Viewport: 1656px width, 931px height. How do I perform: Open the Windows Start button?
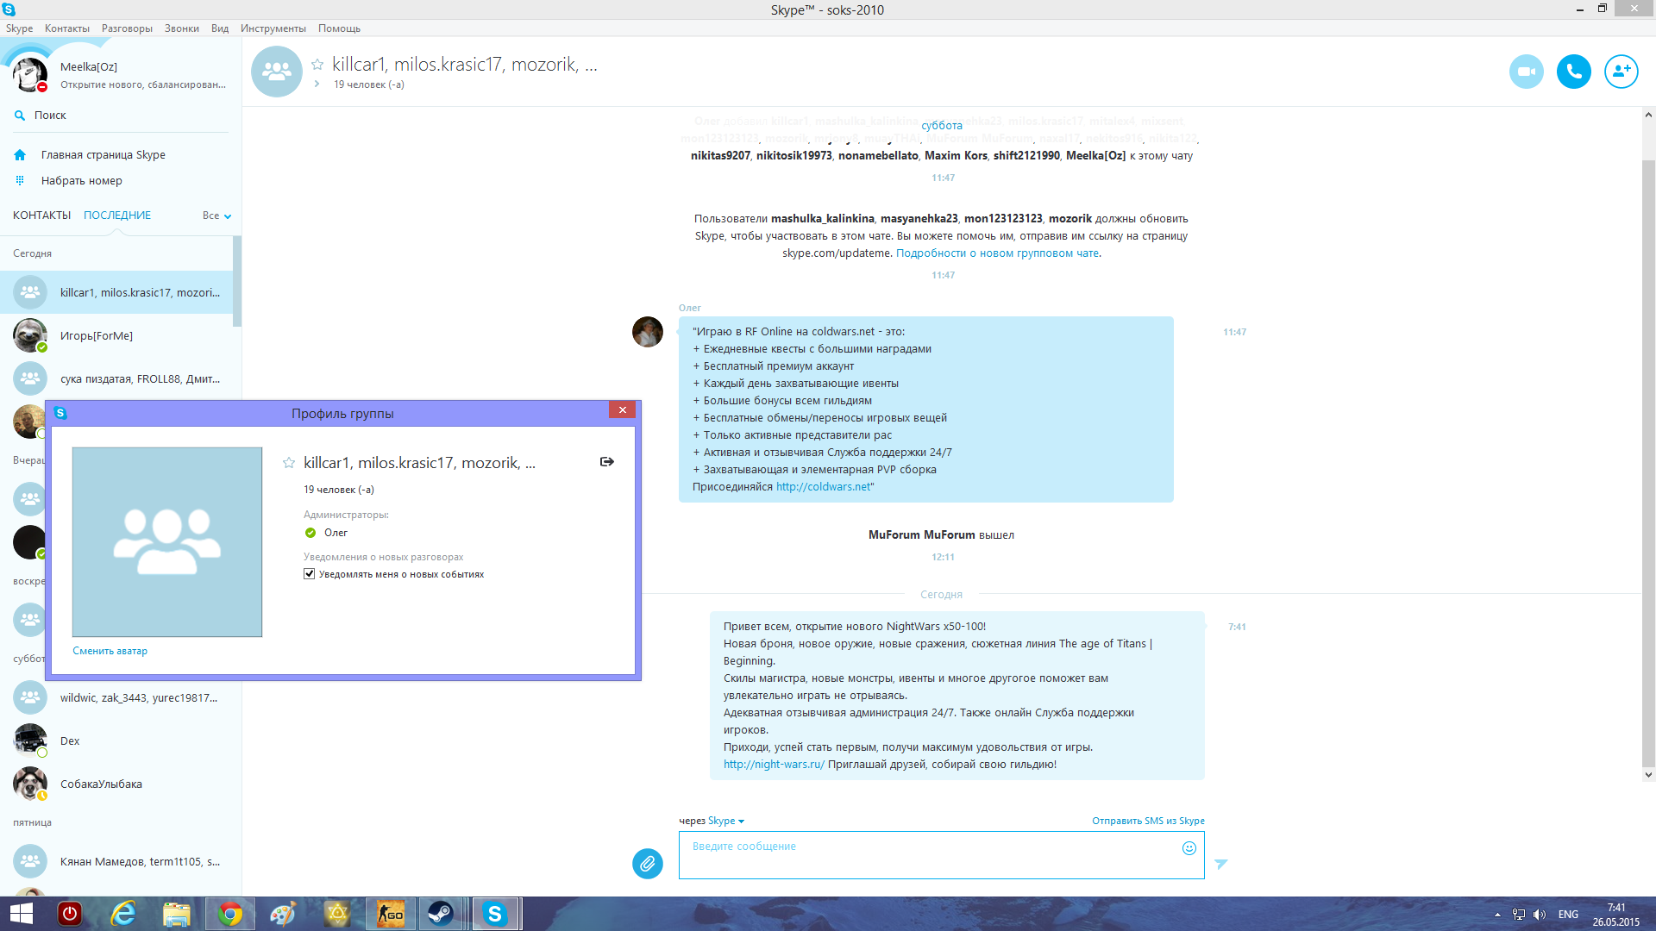(21, 914)
